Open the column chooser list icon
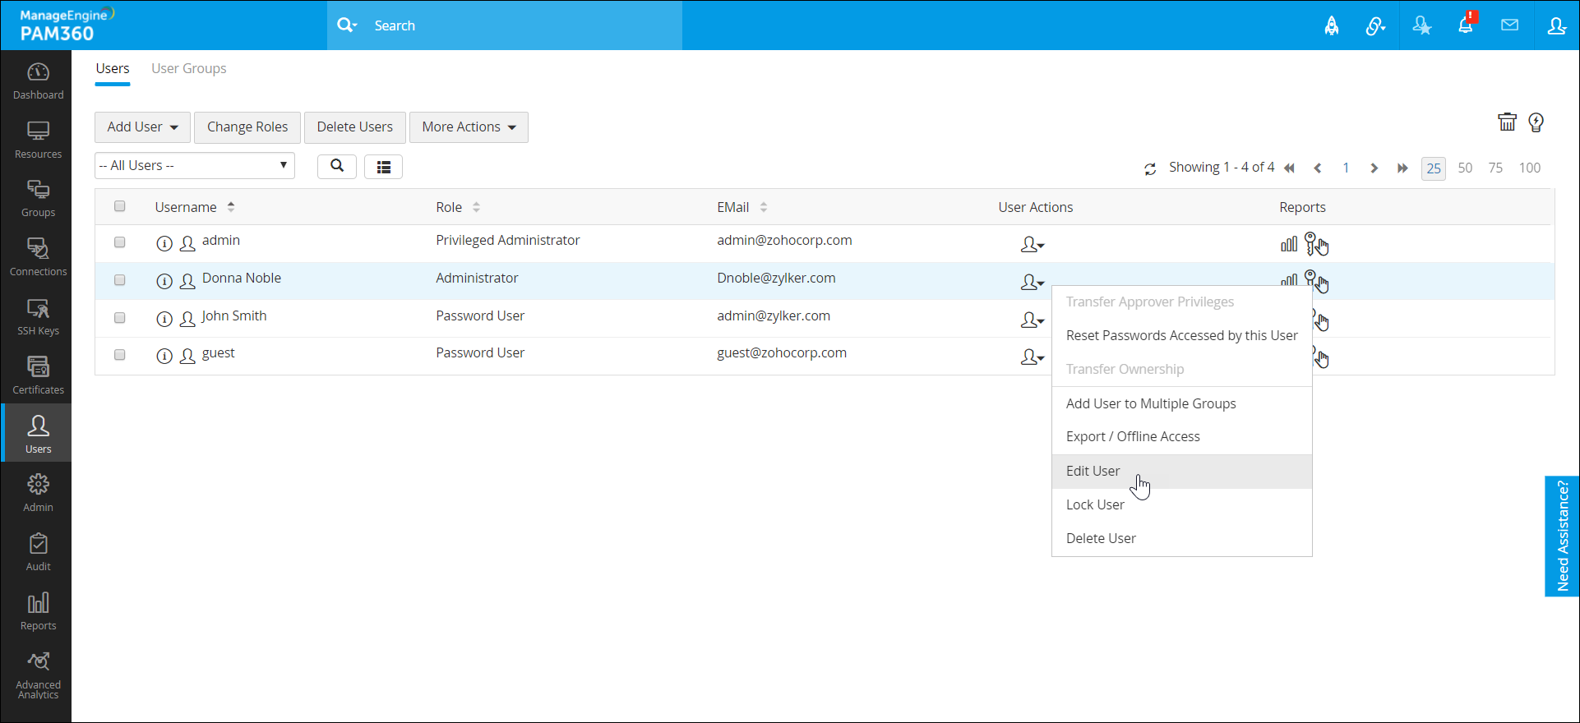 pyautogui.click(x=383, y=167)
